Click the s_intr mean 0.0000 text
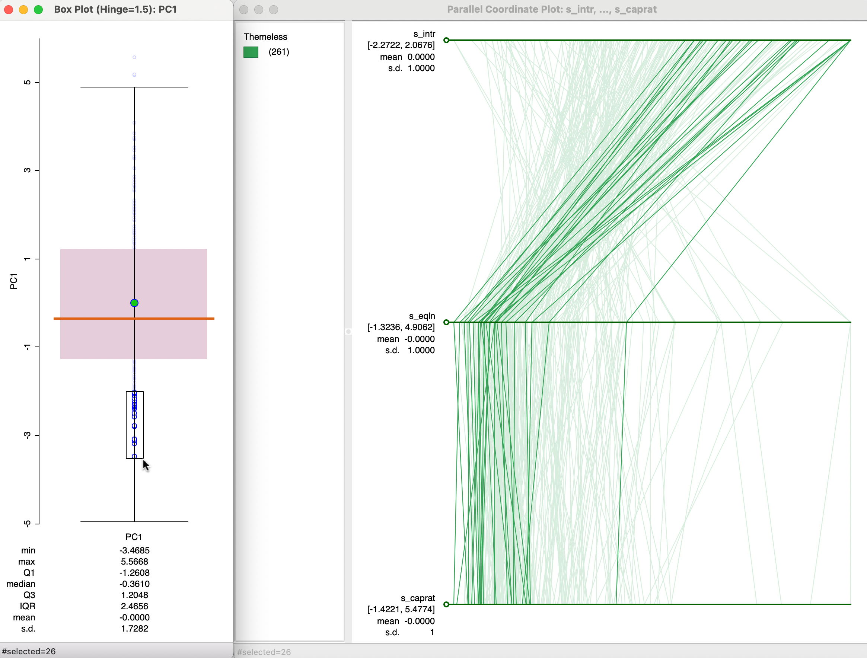Viewport: 867px width, 658px height. (x=407, y=57)
